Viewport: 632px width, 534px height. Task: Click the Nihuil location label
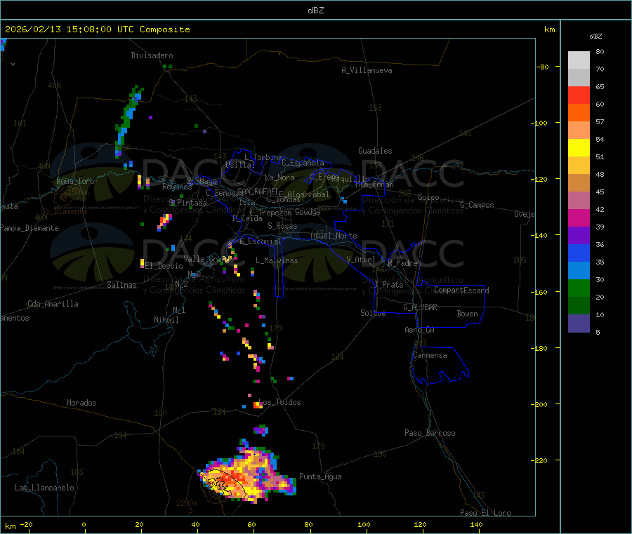tap(166, 320)
